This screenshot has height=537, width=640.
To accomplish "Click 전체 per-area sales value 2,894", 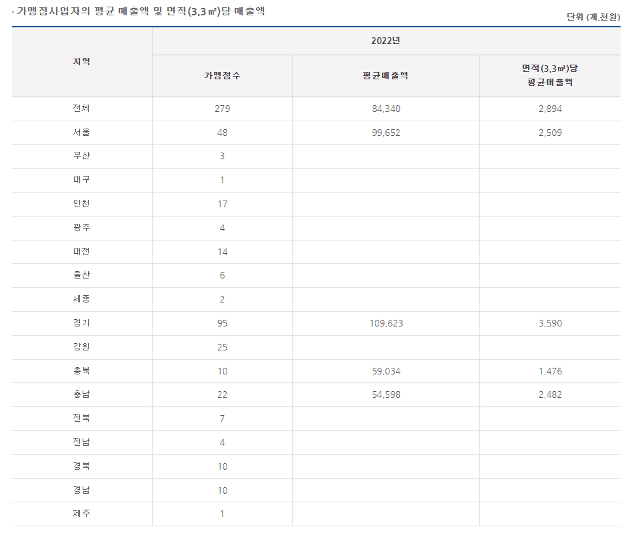I will 550,109.
